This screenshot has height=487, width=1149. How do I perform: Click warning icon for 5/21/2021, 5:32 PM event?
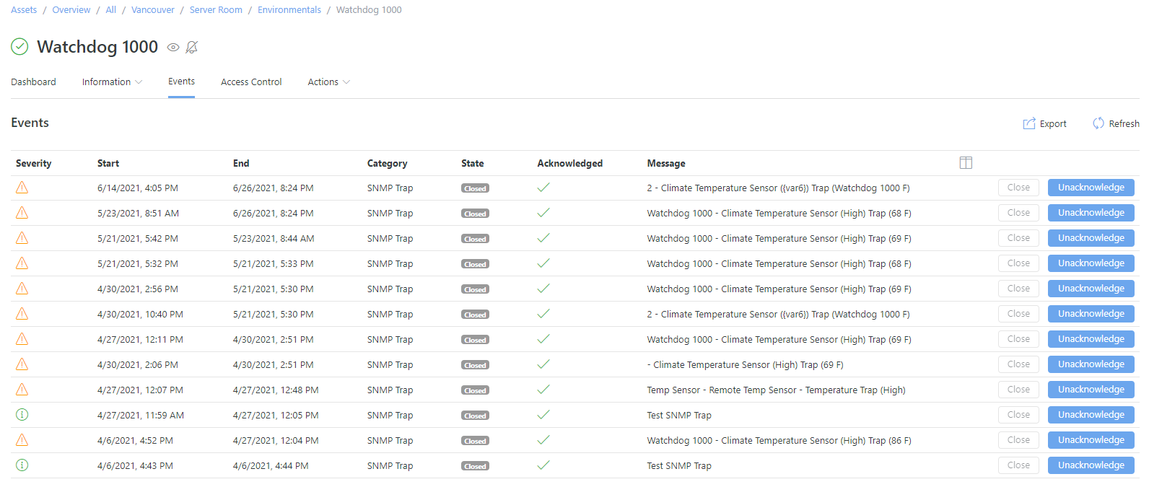(22, 263)
